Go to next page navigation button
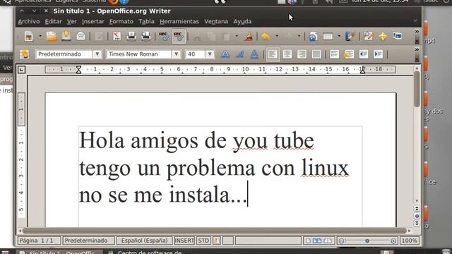452x254 pixels. (417, 223)
